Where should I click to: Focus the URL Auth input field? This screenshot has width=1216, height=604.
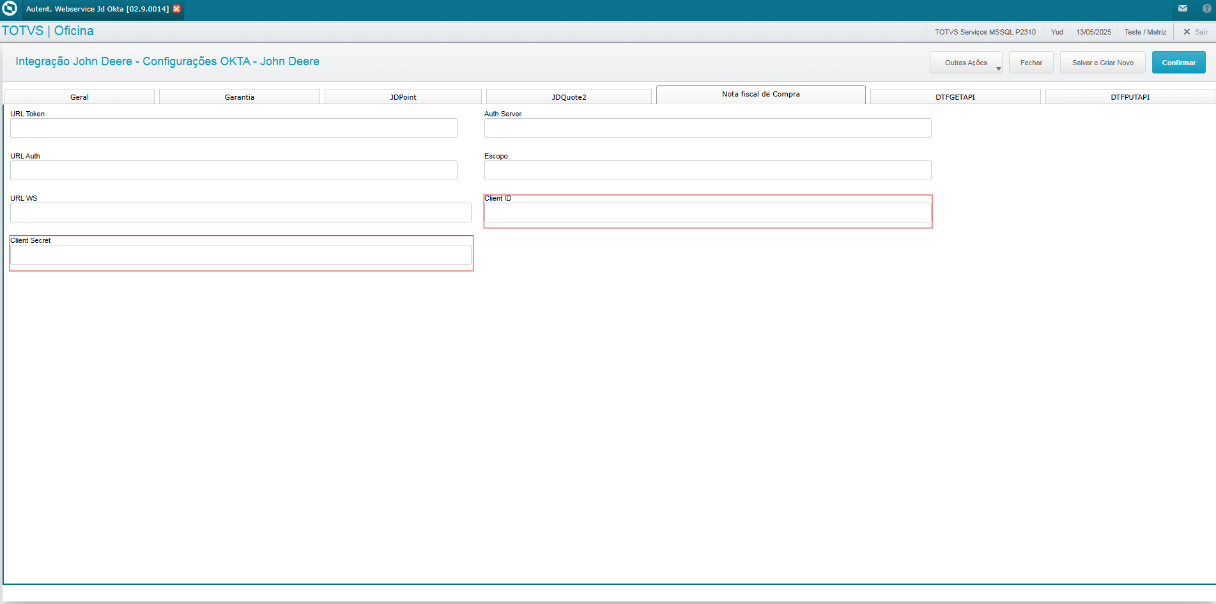pyautogui.click(x=234, y=171)
